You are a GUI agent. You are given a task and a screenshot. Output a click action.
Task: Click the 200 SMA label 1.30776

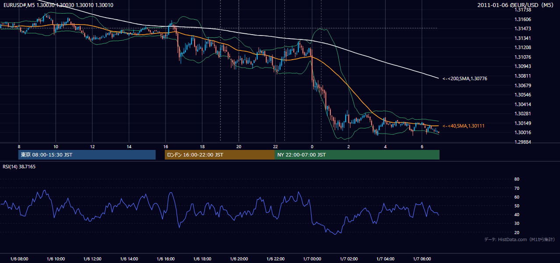[465, 78]
